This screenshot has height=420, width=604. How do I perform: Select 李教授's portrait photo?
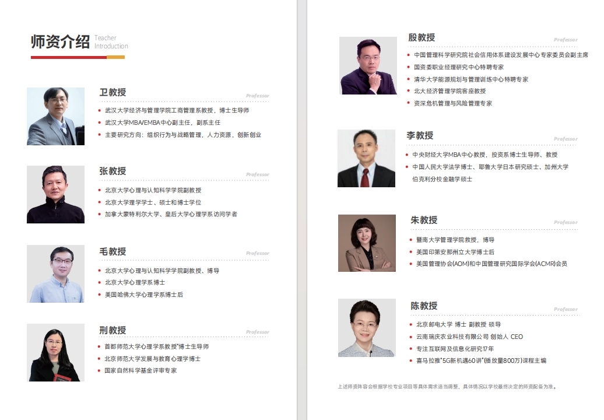(x=366, y=158)
